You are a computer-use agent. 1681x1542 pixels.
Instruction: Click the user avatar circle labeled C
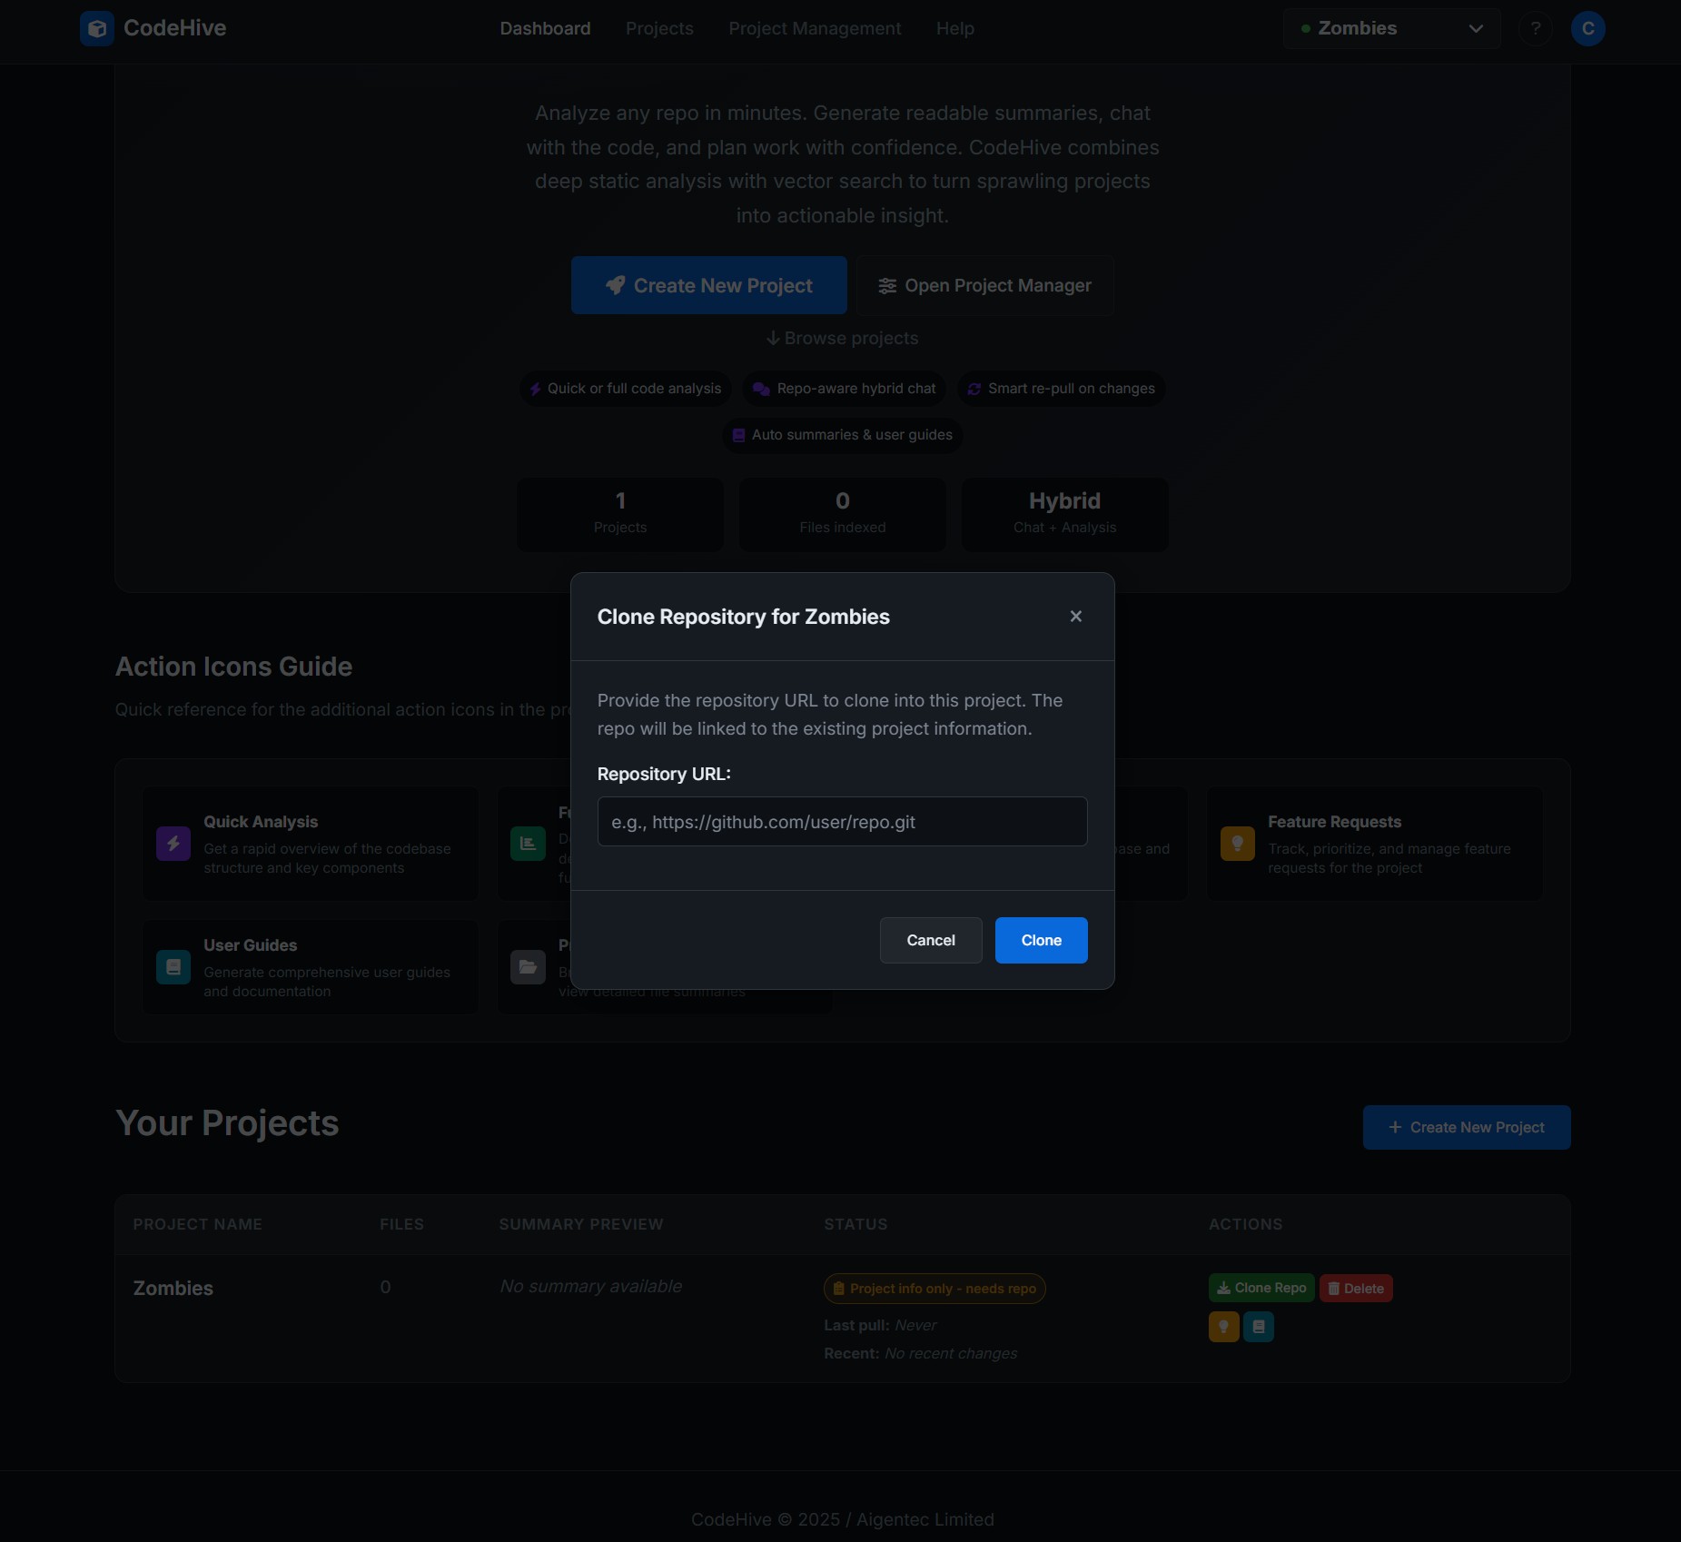tap(1588, 28)
